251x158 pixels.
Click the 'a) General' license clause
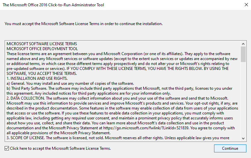click(70, 83)
